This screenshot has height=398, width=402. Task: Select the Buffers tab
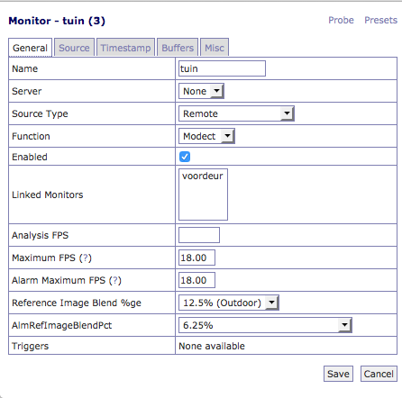pyautogui.click(x=178, y=48)
